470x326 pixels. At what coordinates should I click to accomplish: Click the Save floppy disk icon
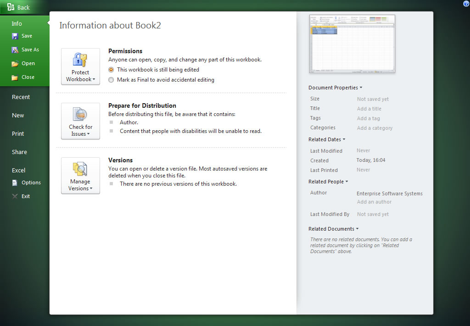[x=15, y=36]
